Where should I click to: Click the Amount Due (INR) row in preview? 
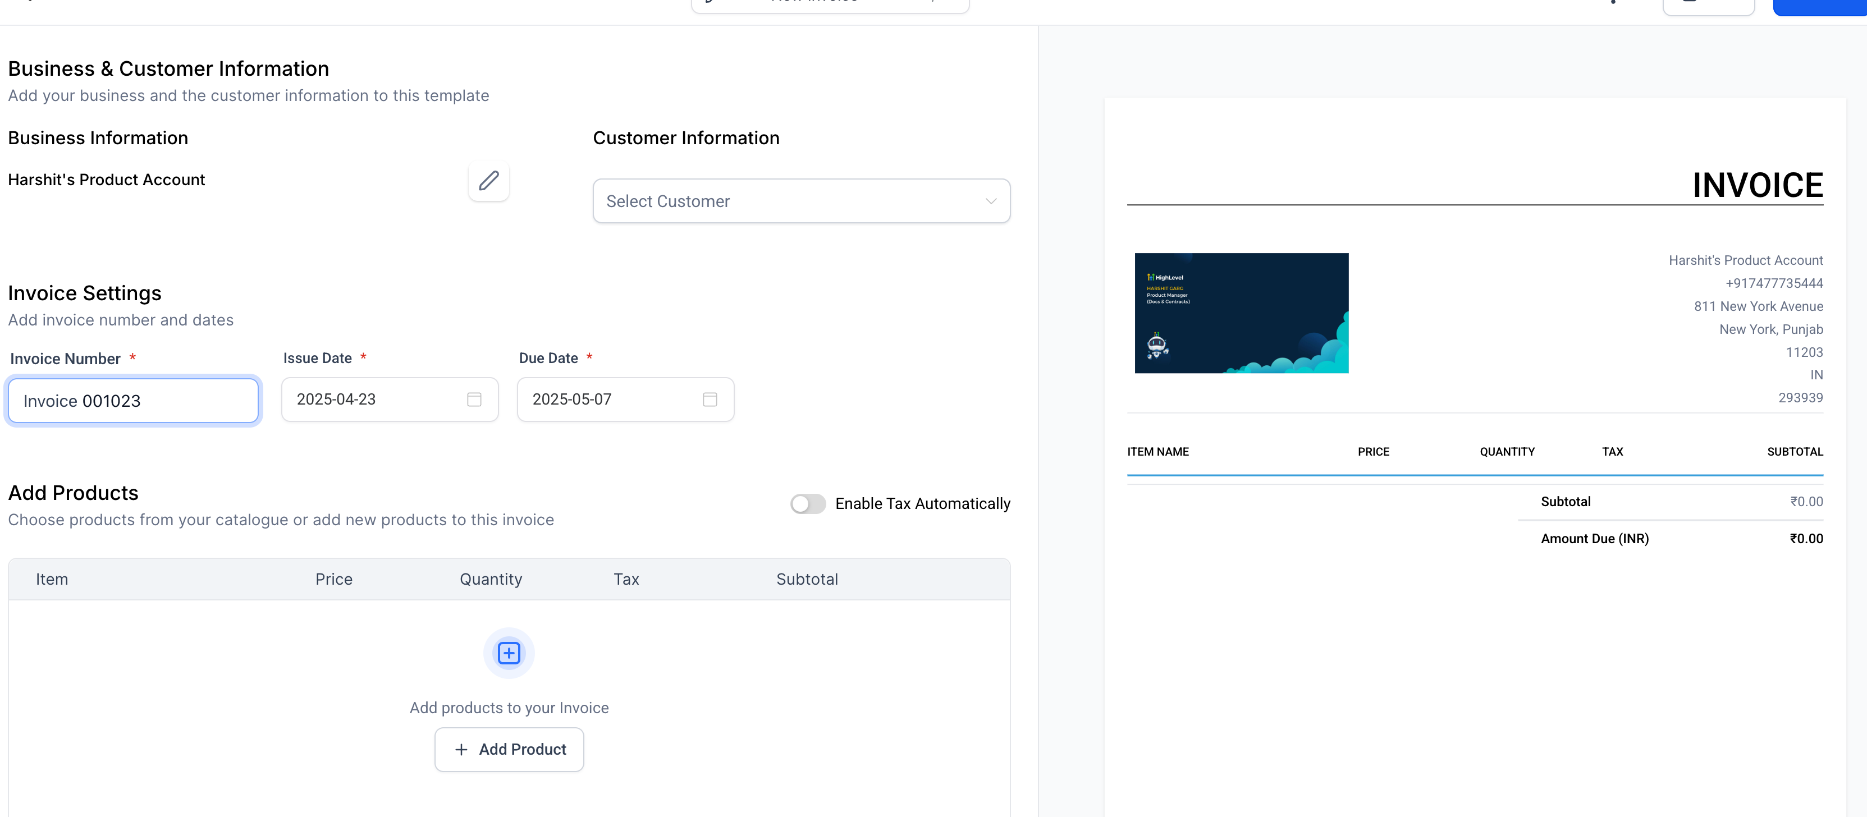pyautogui.click(x=1595, y=538)
